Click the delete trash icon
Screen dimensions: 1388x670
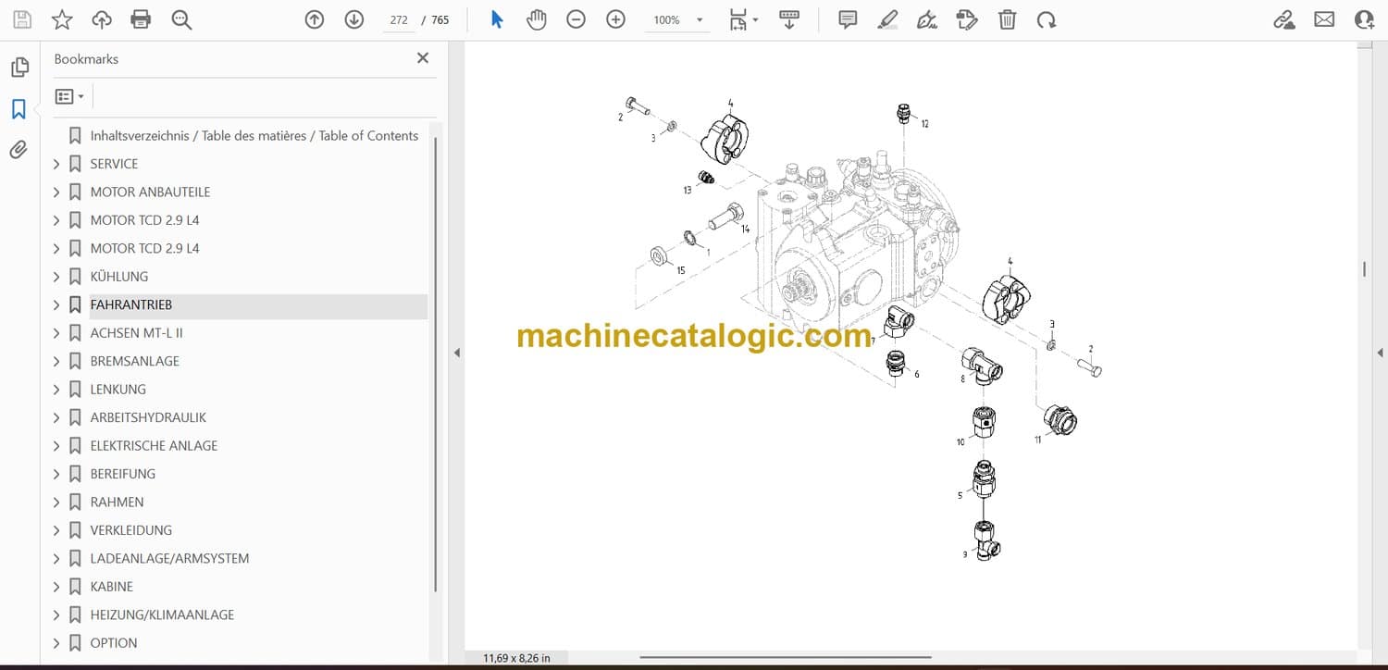(x=1007, y=19)
